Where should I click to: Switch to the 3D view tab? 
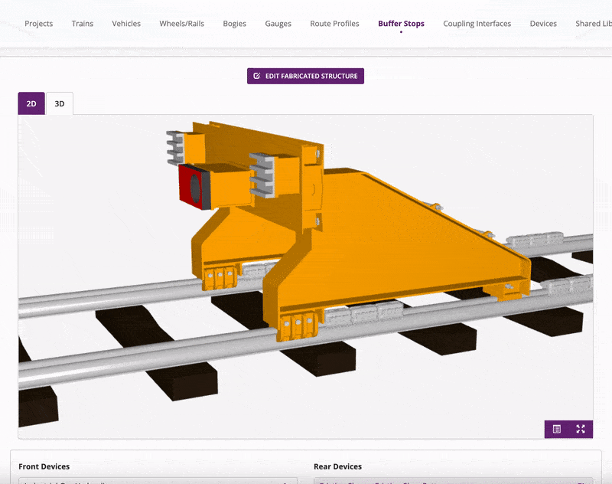60,103
